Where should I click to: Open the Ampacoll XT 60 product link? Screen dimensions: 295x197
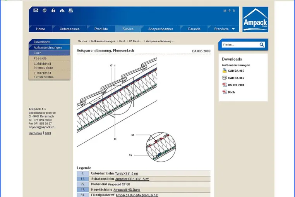pyautogui.click(x=119, y=184)
